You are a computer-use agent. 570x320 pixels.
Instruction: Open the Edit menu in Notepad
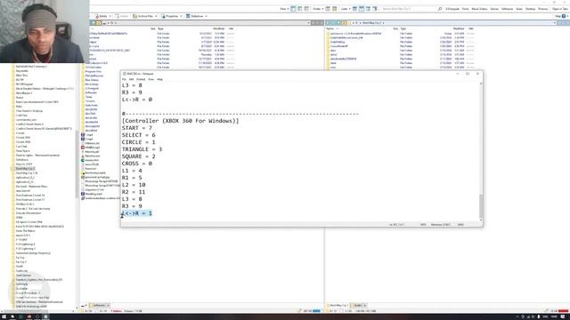point(131,79)
